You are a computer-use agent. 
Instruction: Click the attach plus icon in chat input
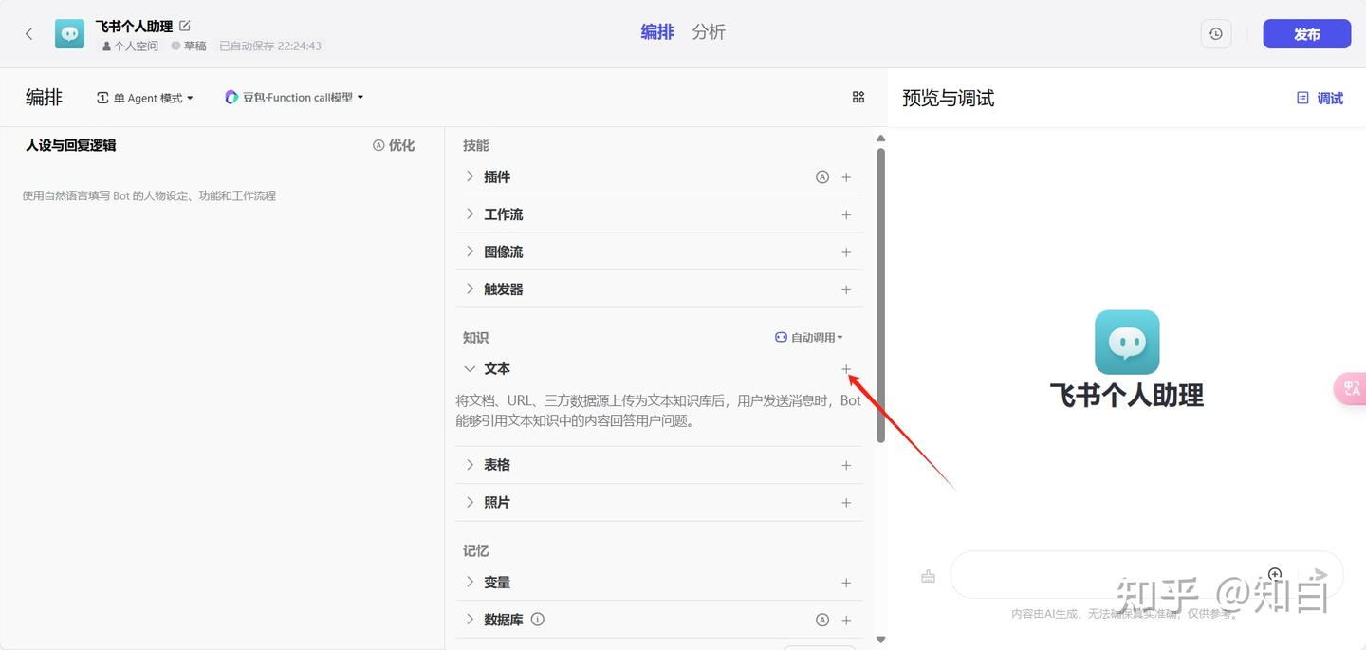1275,575
